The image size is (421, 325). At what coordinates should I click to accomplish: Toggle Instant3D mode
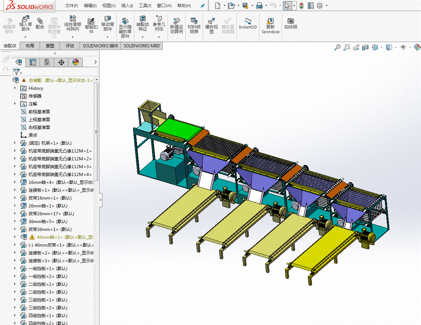coord(248,24)
